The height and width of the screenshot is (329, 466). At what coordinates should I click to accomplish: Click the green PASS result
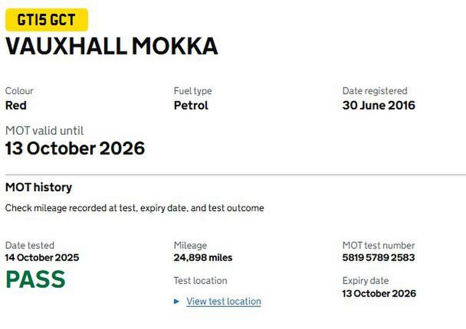[x=35, y=279]
